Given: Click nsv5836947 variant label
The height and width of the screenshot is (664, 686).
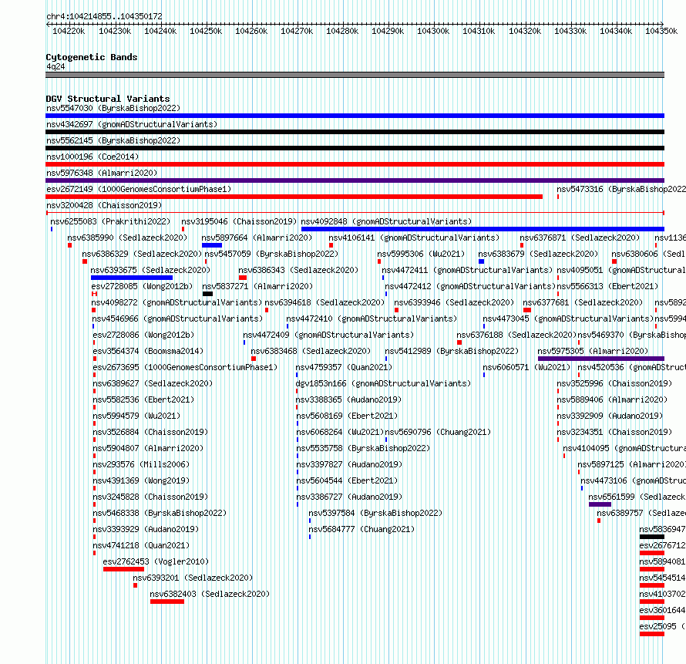Looking at the screenshot, I should point(662,529).
